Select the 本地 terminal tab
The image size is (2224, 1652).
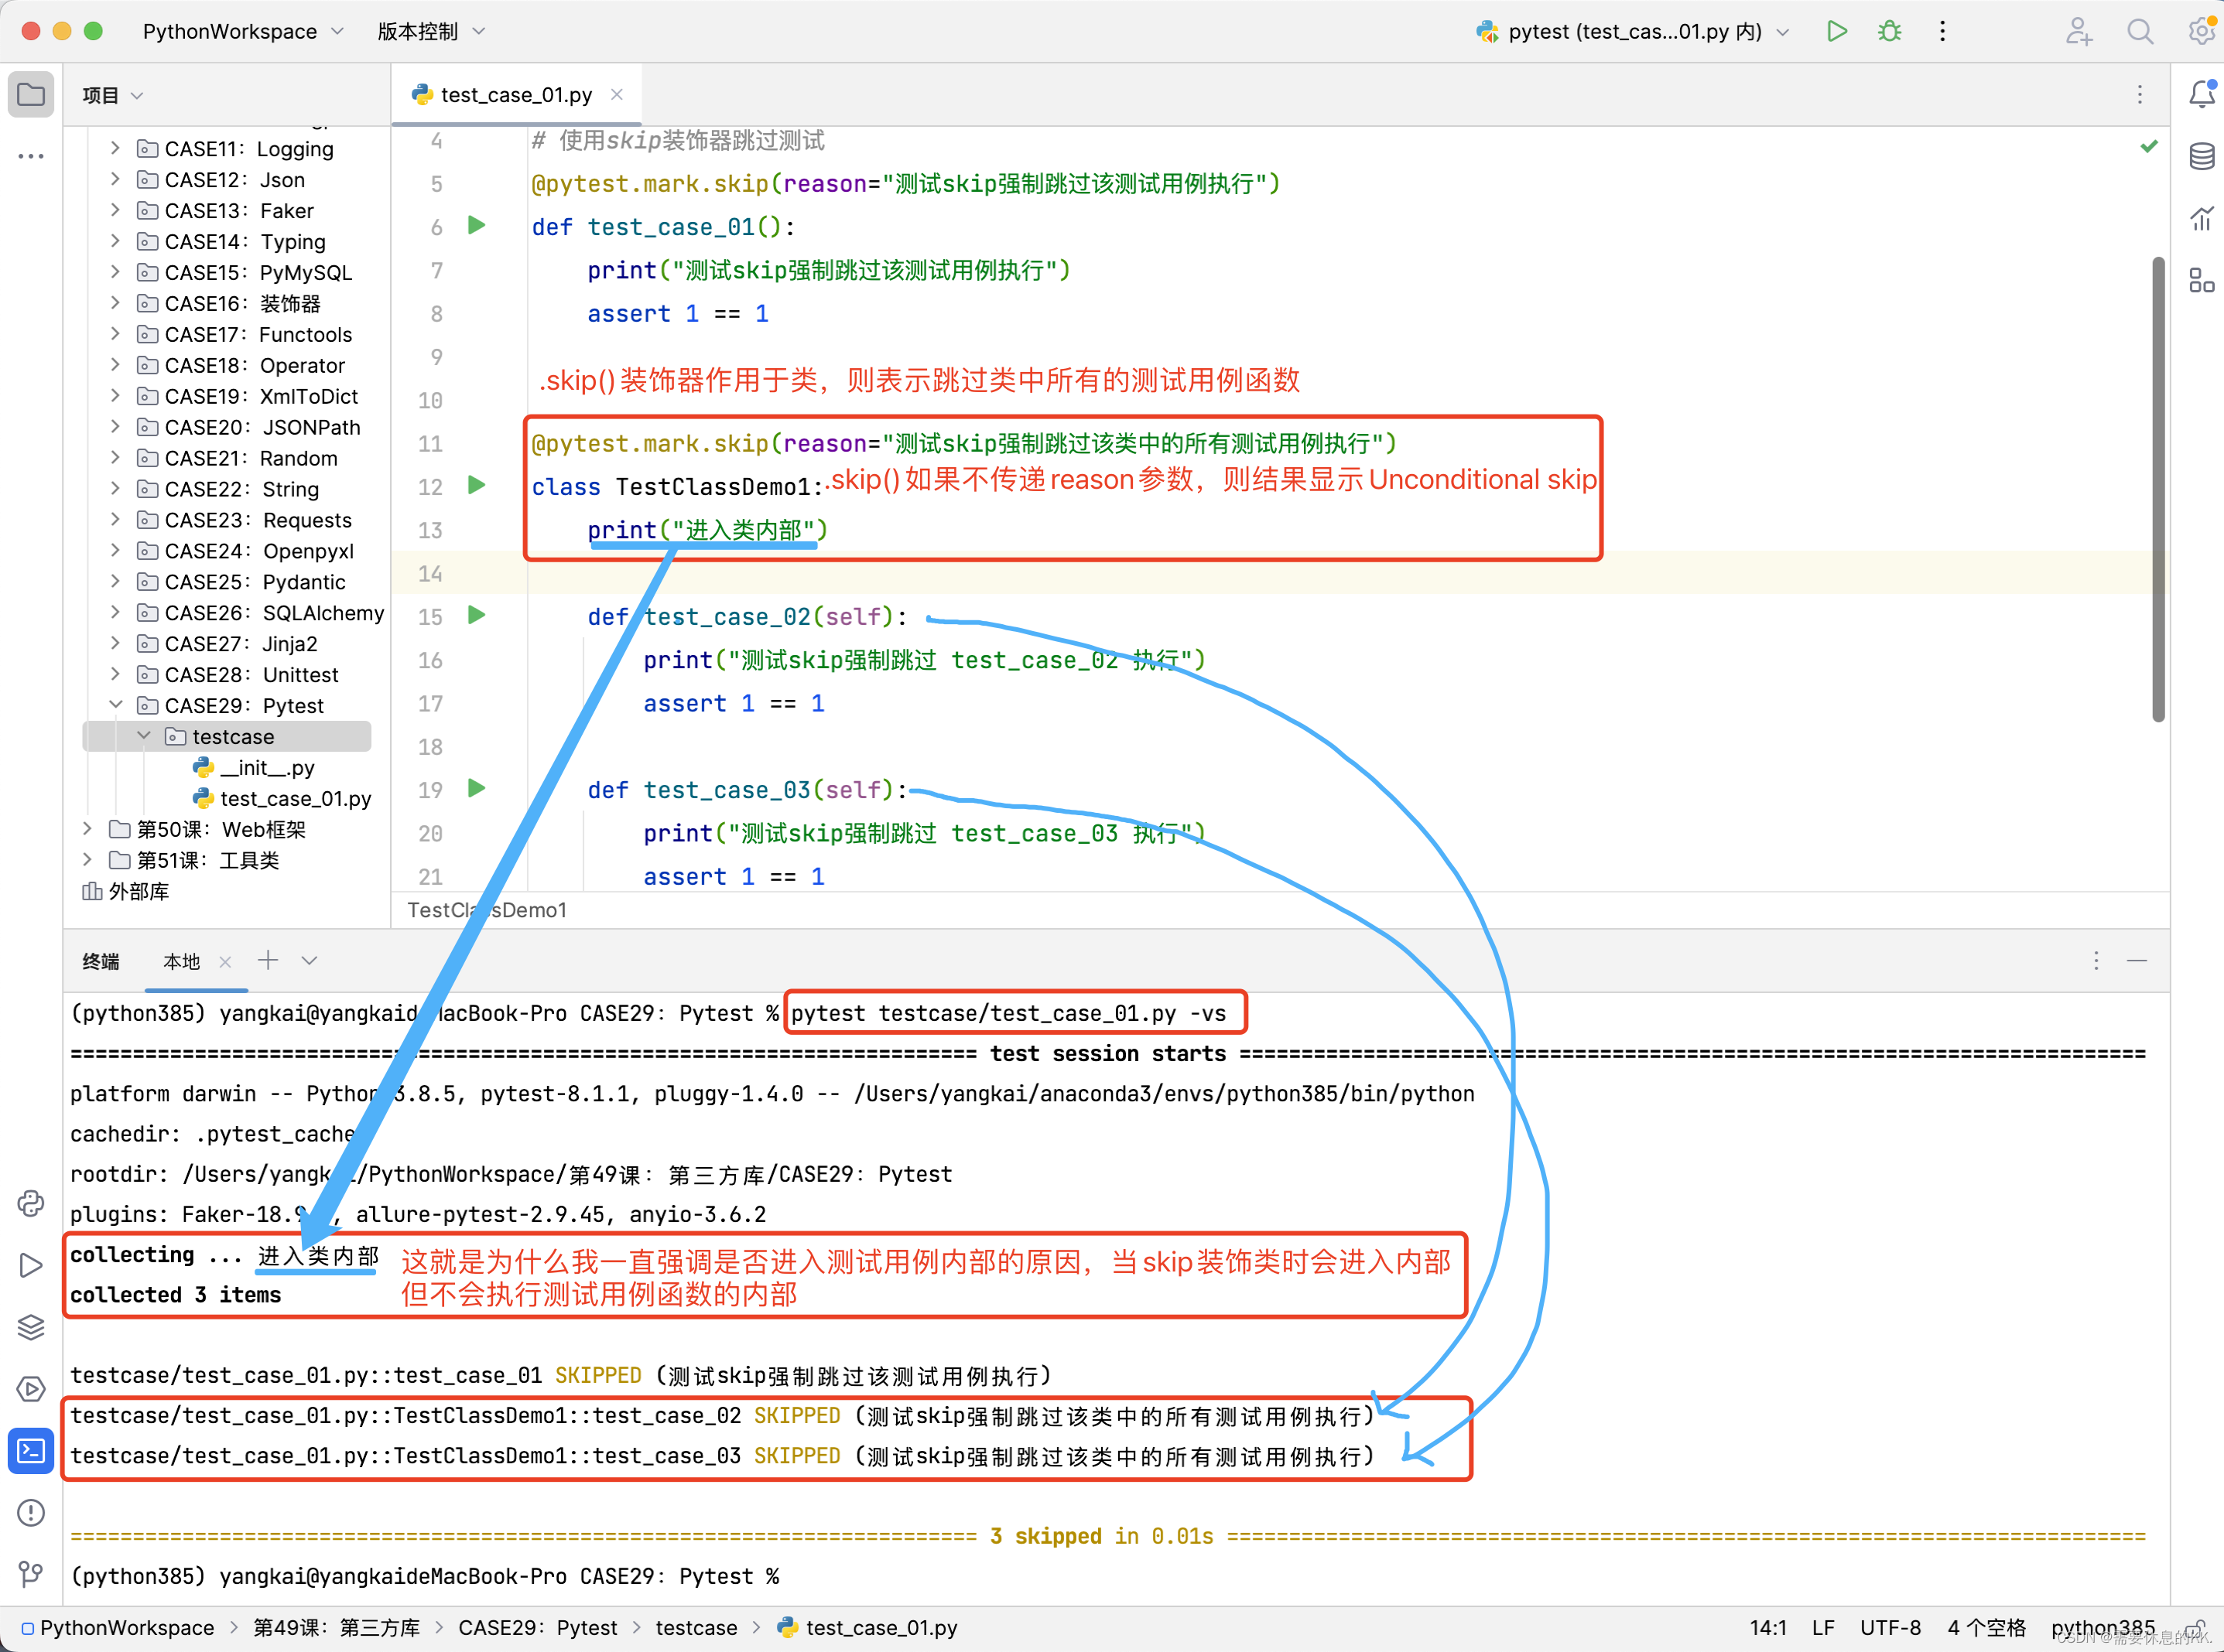pos(182,962)
